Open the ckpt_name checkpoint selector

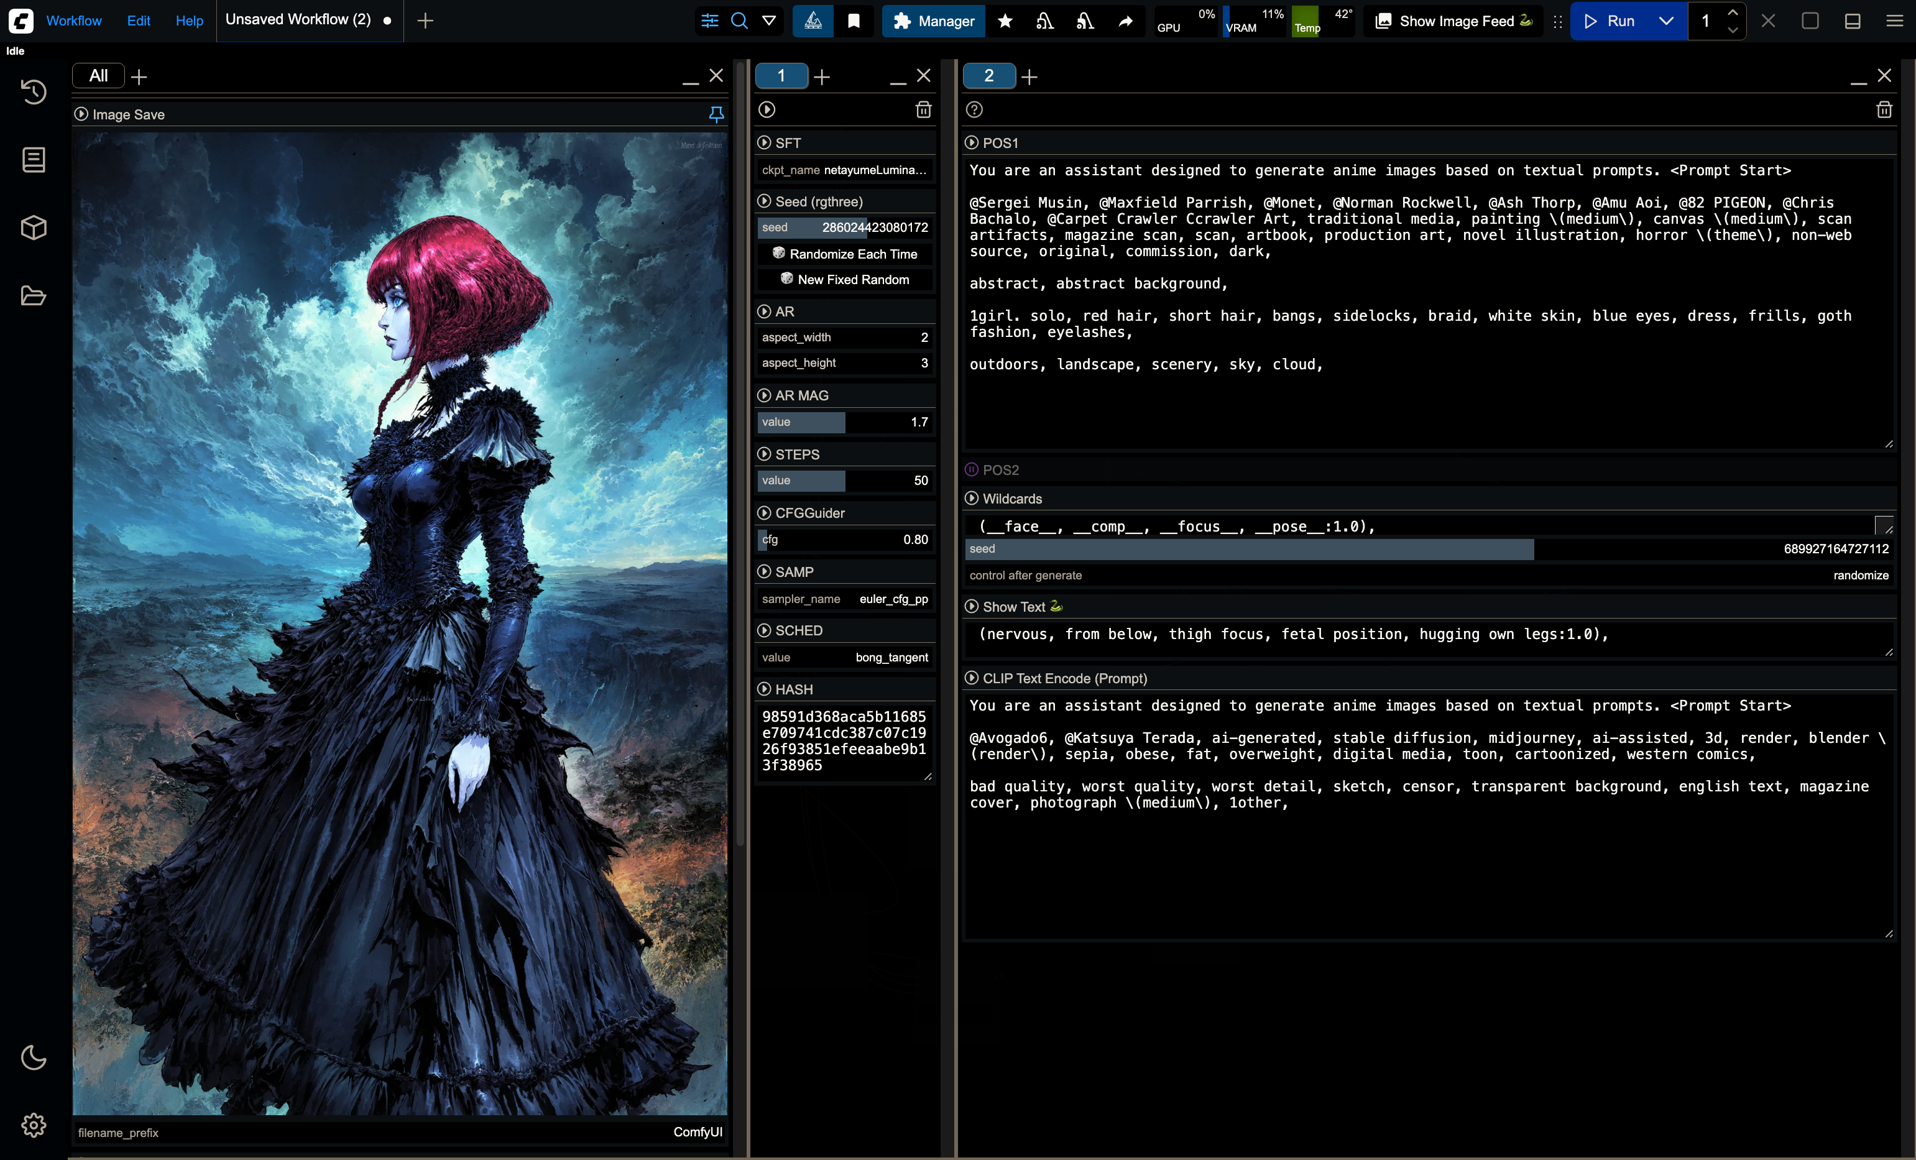(845, 170)
